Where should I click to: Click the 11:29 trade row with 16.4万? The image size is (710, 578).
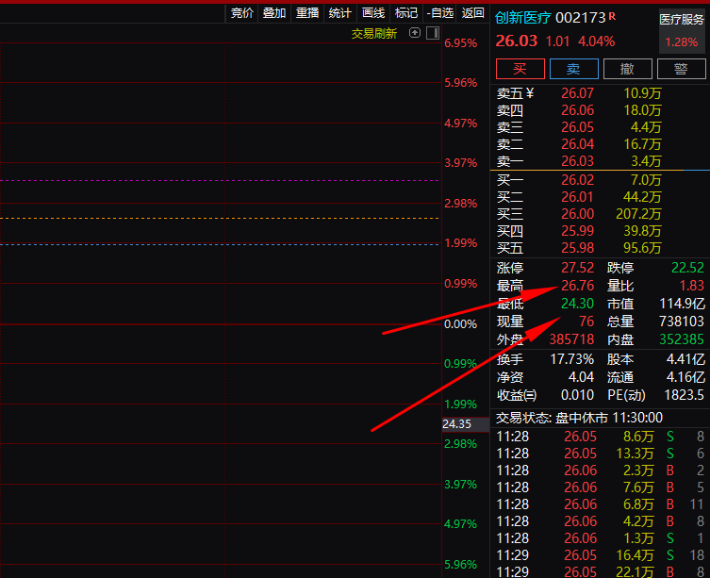[x=600, y=555]
